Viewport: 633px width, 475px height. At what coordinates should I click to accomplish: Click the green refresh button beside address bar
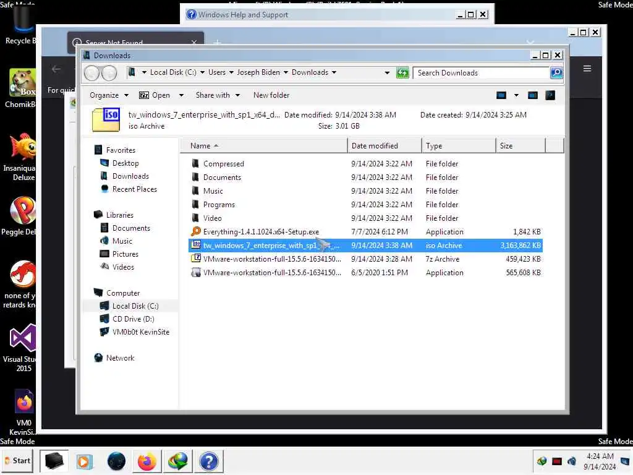point(402,73)
